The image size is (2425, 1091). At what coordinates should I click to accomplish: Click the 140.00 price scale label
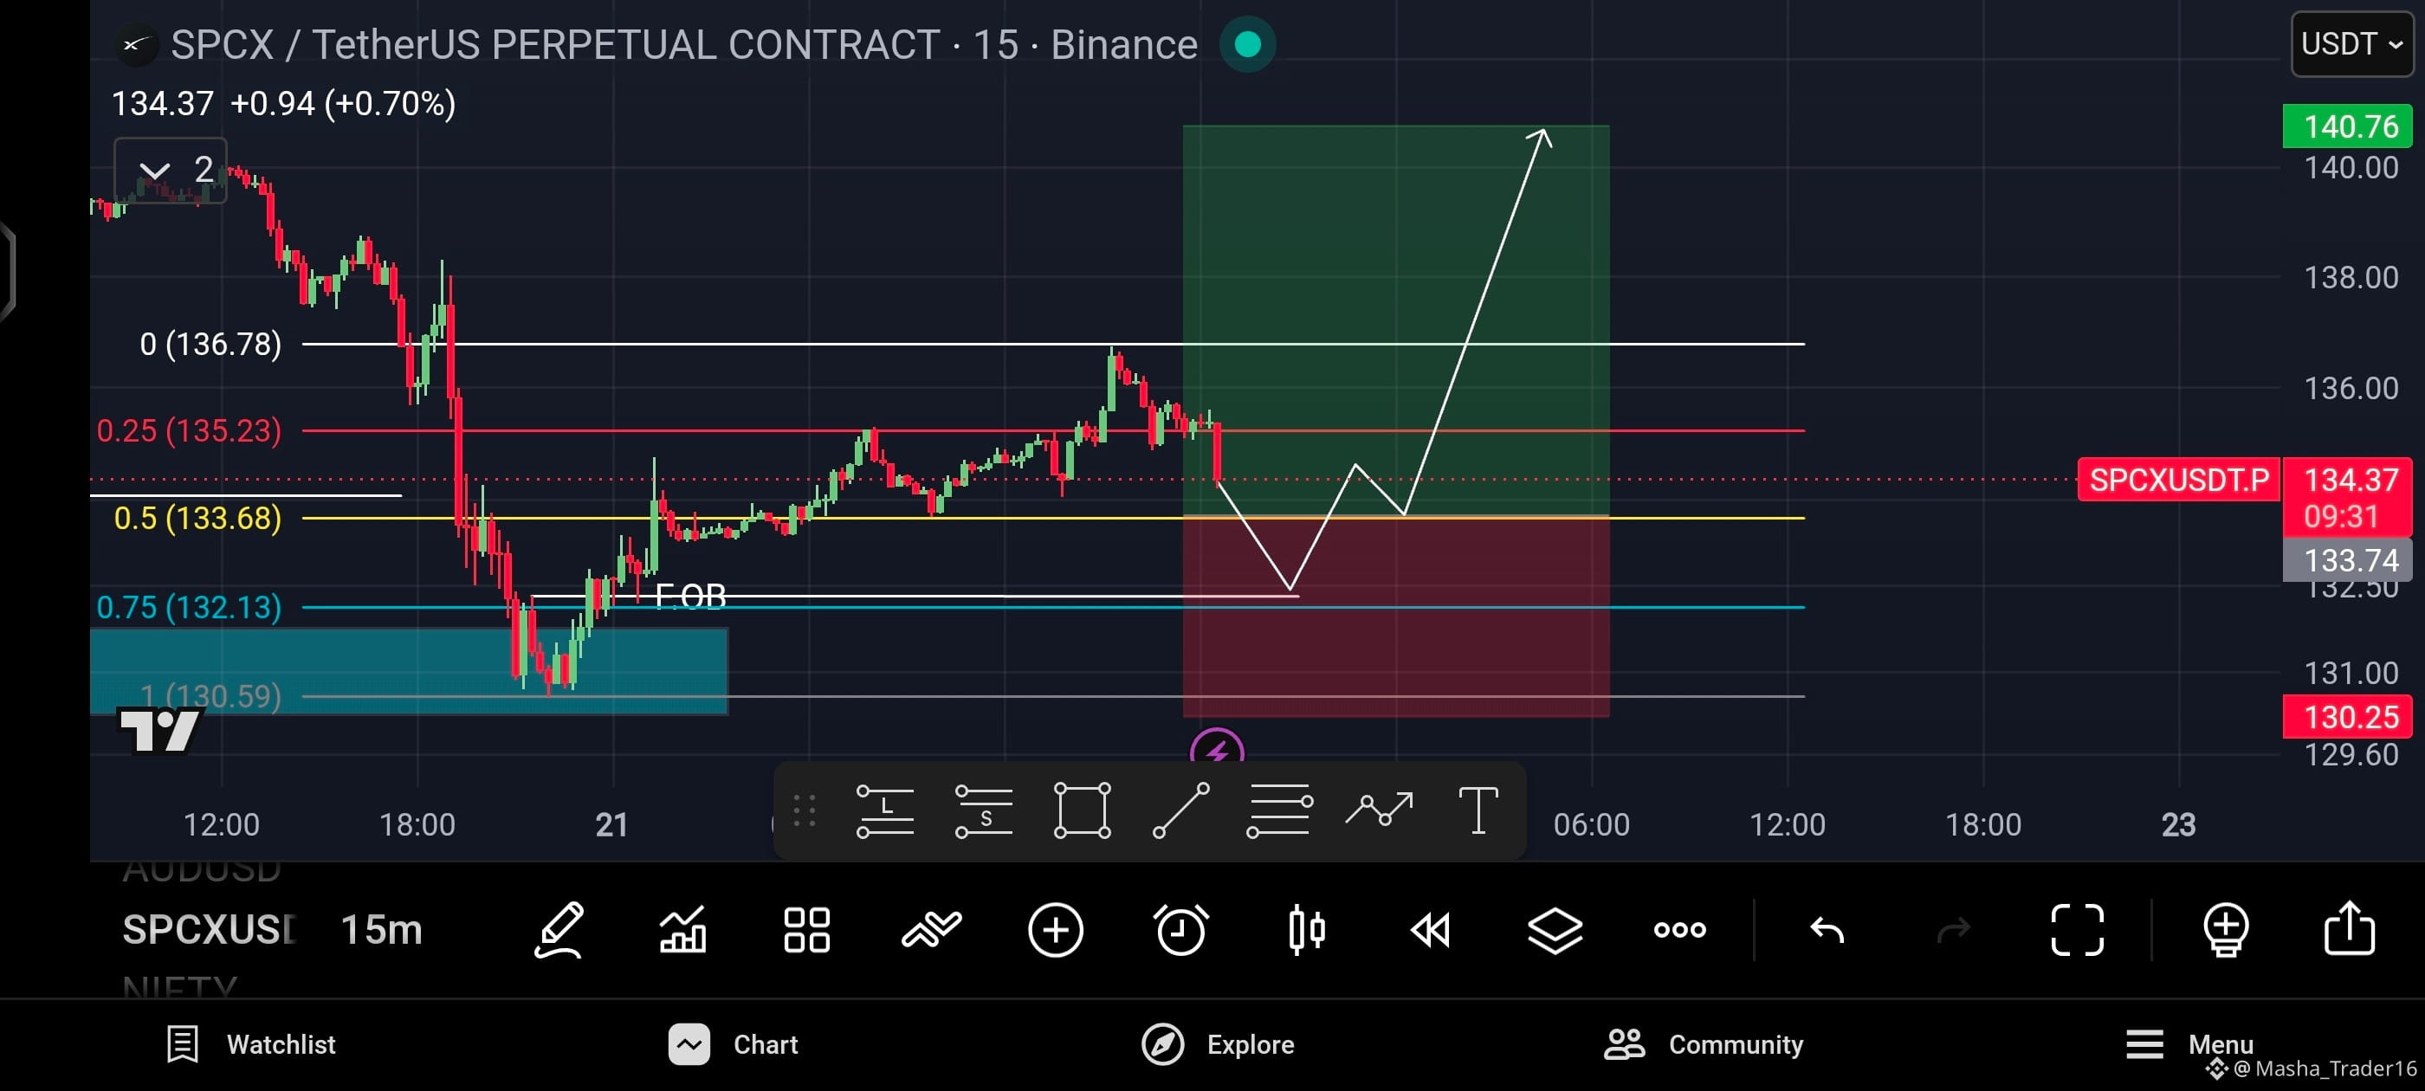pos(2351,168)
